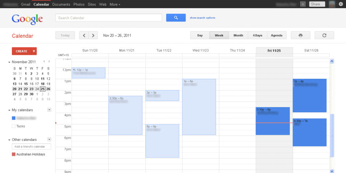Click the scroll down arrow
The image size is (346, 173).
[332, 171]
